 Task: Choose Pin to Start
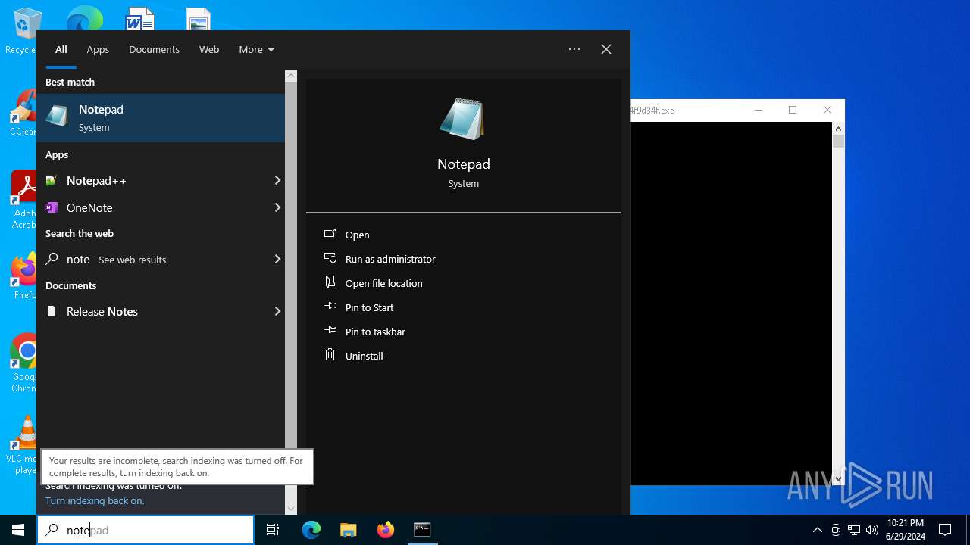[370, 307]
